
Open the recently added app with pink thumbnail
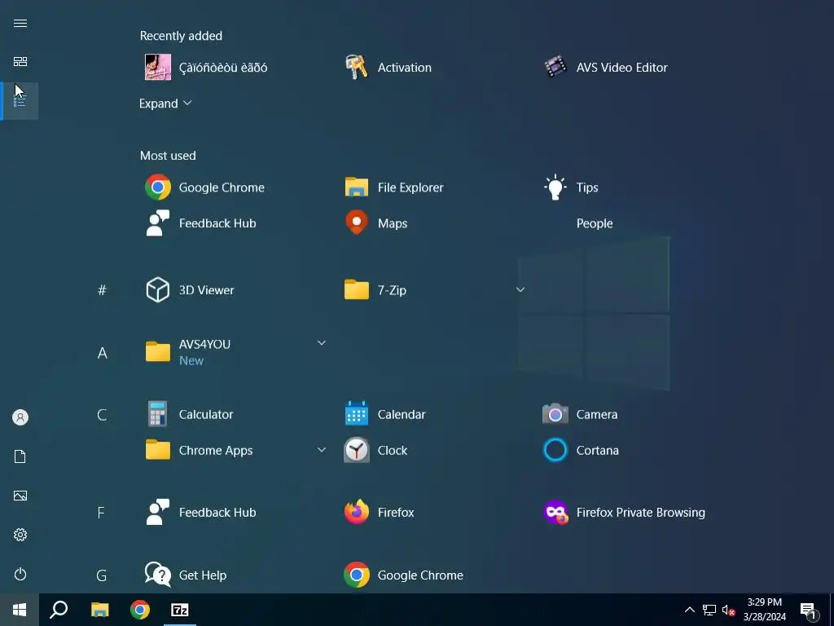tap(206, 68)
